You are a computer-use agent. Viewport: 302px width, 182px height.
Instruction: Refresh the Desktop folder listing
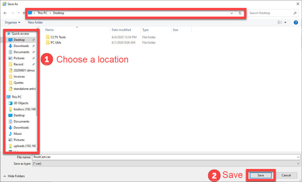tap(240, 13)
